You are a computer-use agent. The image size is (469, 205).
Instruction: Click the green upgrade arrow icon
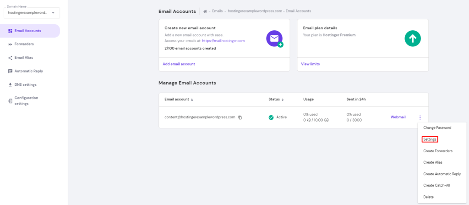[x=412, y=39]
